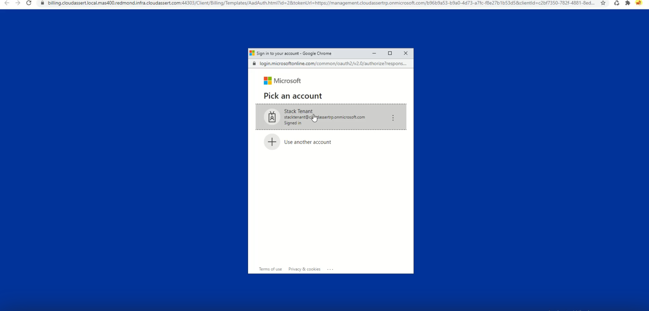
Task: Click the recycle-style extension icon in toolbar
Action: tap(617, 3)
